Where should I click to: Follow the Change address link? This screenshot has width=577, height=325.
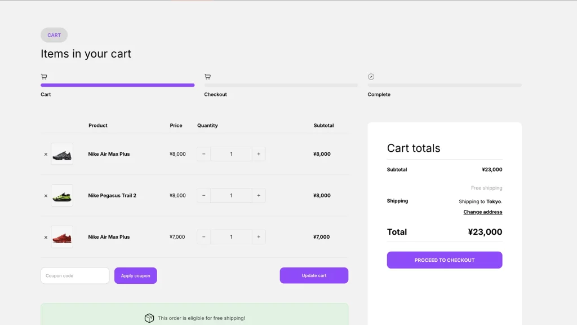(482, 212)
